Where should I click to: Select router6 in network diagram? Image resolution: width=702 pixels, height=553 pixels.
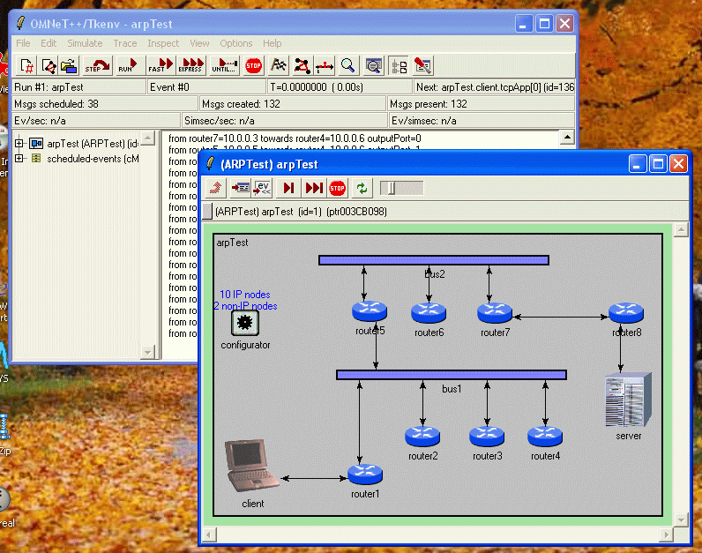click(x=429, y=312)
